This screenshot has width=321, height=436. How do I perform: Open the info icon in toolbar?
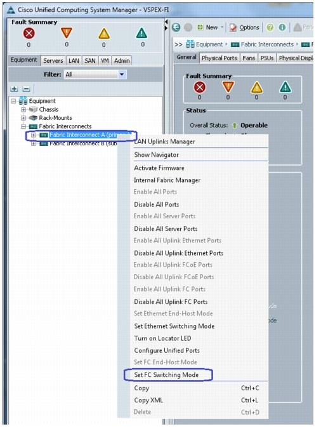pyautogui.click(x=282, y=27)
